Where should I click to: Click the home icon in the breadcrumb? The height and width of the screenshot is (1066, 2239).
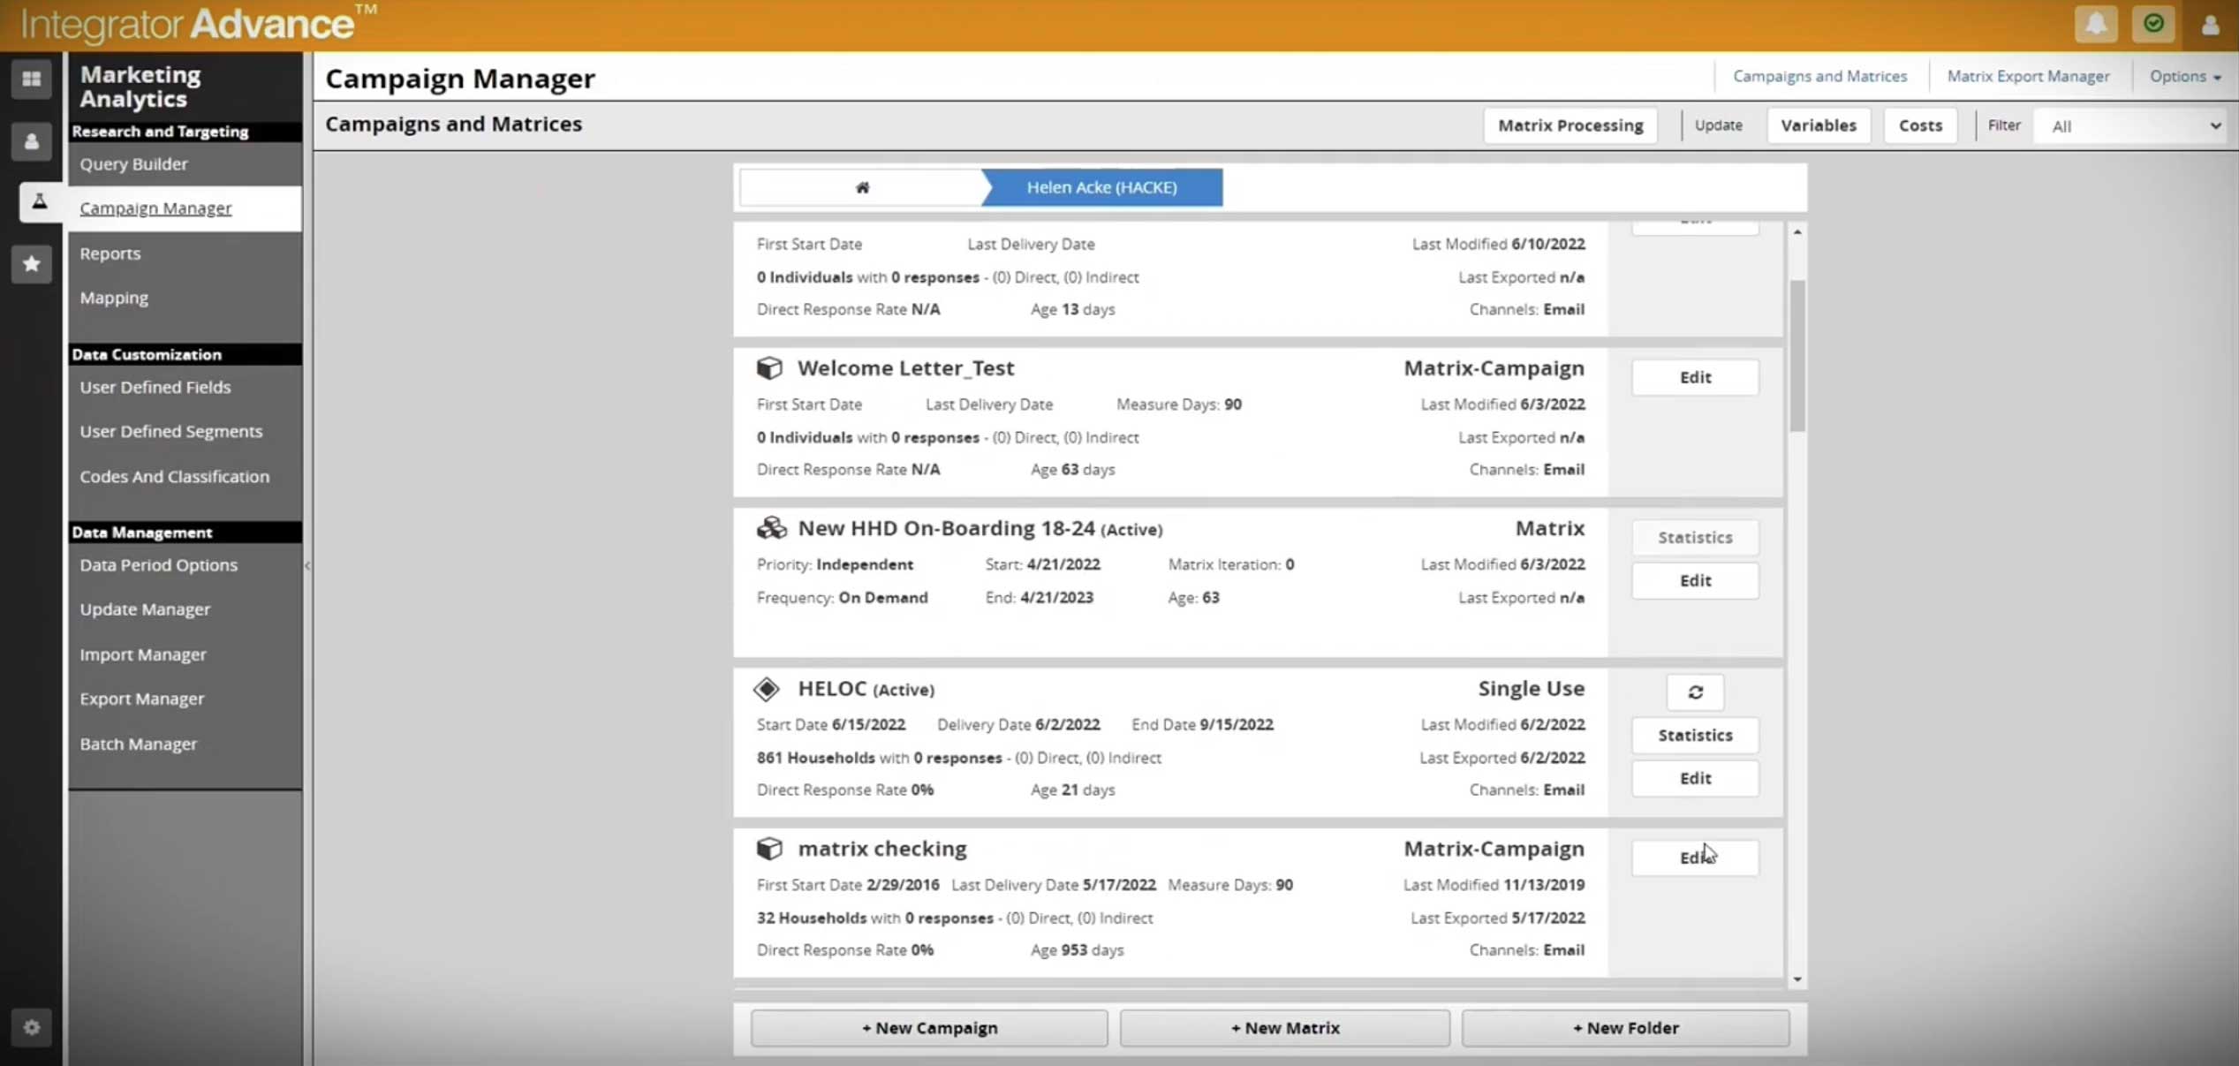(862, 187)
